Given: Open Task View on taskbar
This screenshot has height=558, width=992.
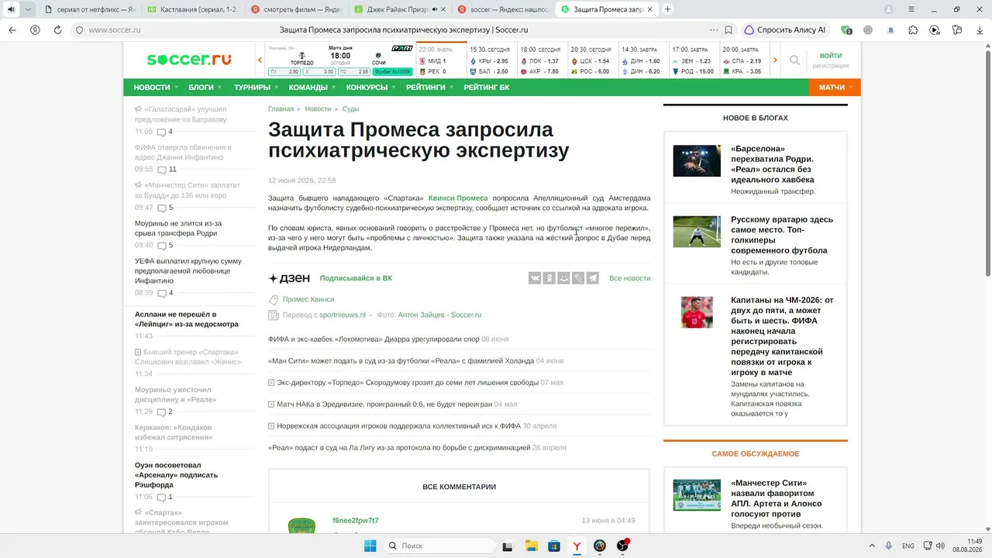Looking at the screenshot, I should [508, 546].
